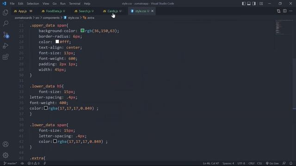Click the errors and warnings status item
The height and width of the screenshot is (166, 296).
click(34, 163)
